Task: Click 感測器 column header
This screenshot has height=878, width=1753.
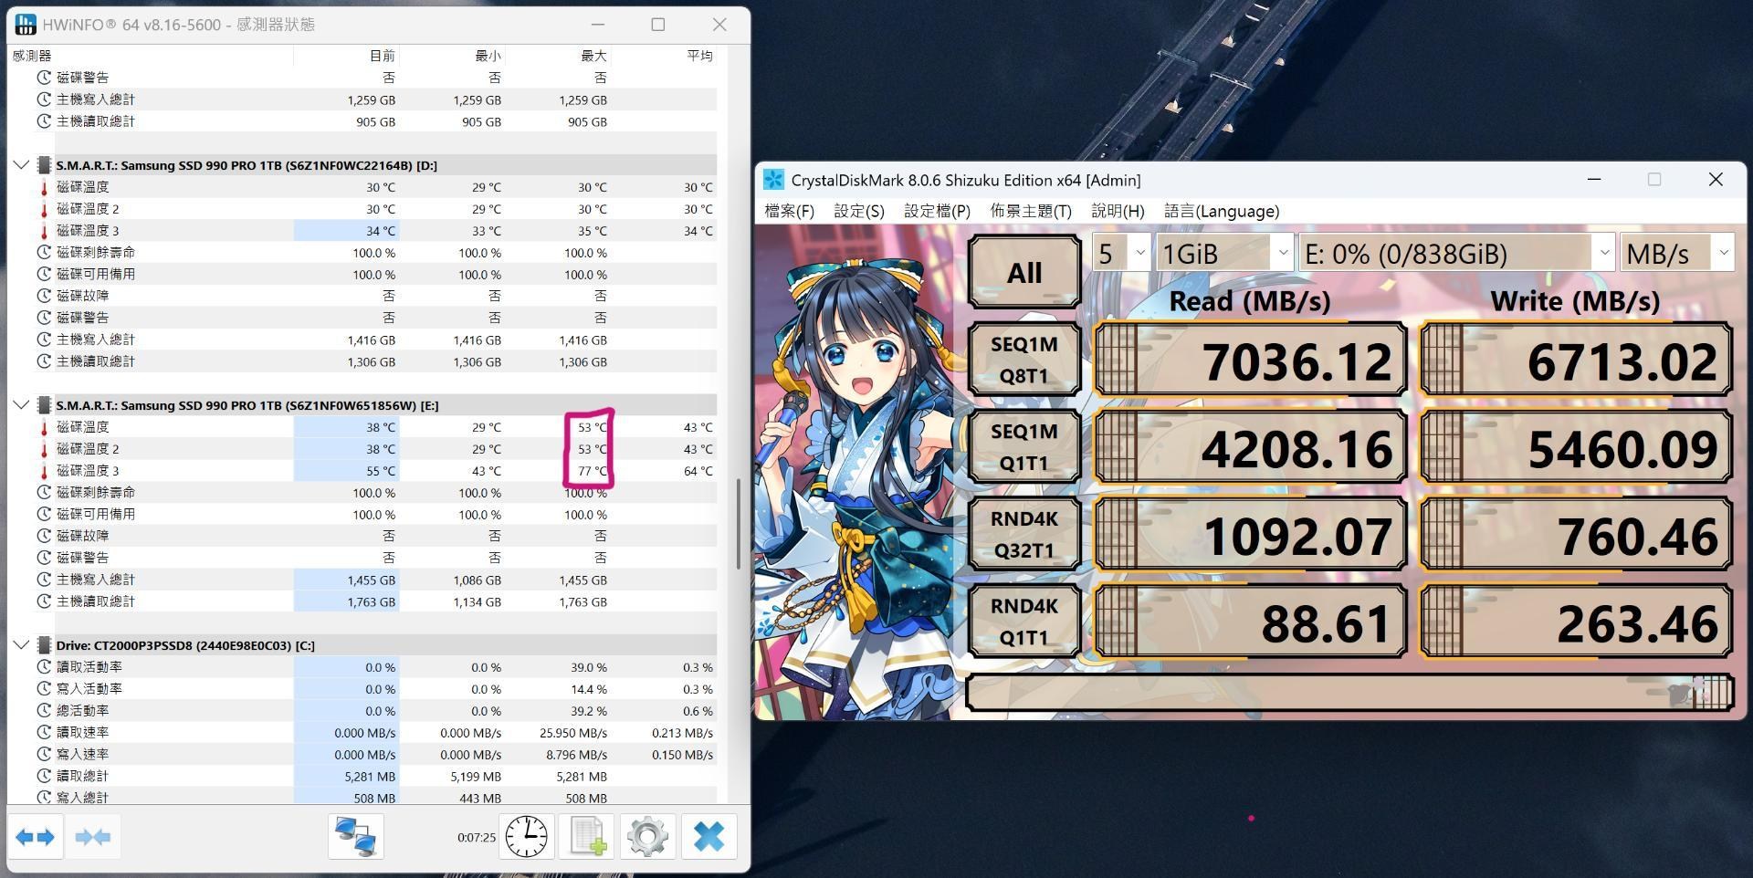Action: tap(32, 56)
